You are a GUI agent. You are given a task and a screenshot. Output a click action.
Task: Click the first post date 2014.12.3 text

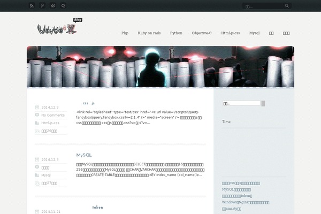pos(50,108)
